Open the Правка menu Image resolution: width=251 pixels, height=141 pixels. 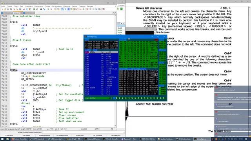coord(9,6)
